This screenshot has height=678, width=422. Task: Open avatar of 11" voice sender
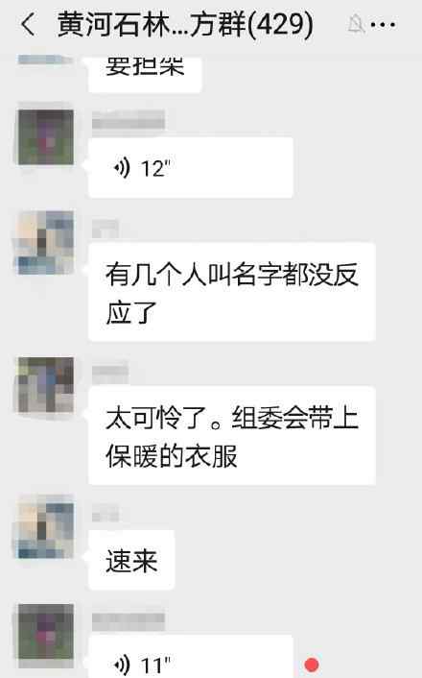45,630
